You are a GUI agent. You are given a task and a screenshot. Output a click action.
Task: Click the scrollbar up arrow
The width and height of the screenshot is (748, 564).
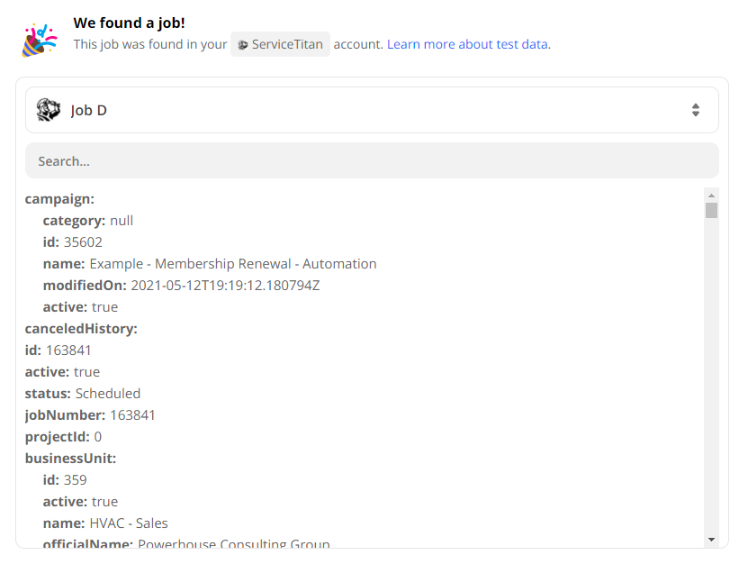(711, 195)
